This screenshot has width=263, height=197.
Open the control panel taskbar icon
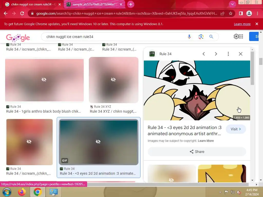53,192
